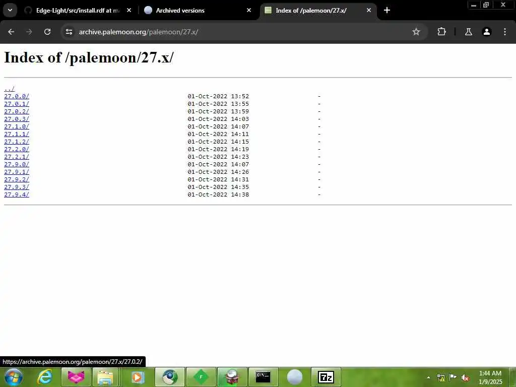Open the 27.0.3/ directory link

coord(17,119)
